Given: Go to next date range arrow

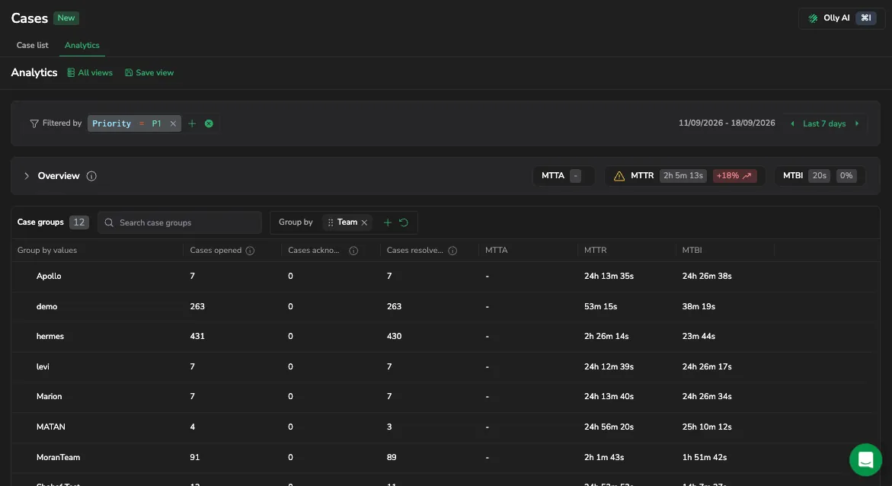Looking at the screenshot, I should point(857,123).
